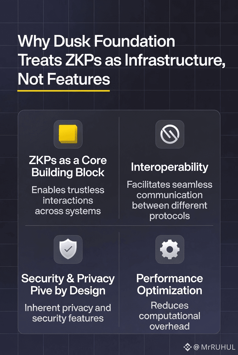The height and width of the screenshot is (355, 238).
Task: Click the yellow underline below 'Not Features'
Action: click(63, 90)
